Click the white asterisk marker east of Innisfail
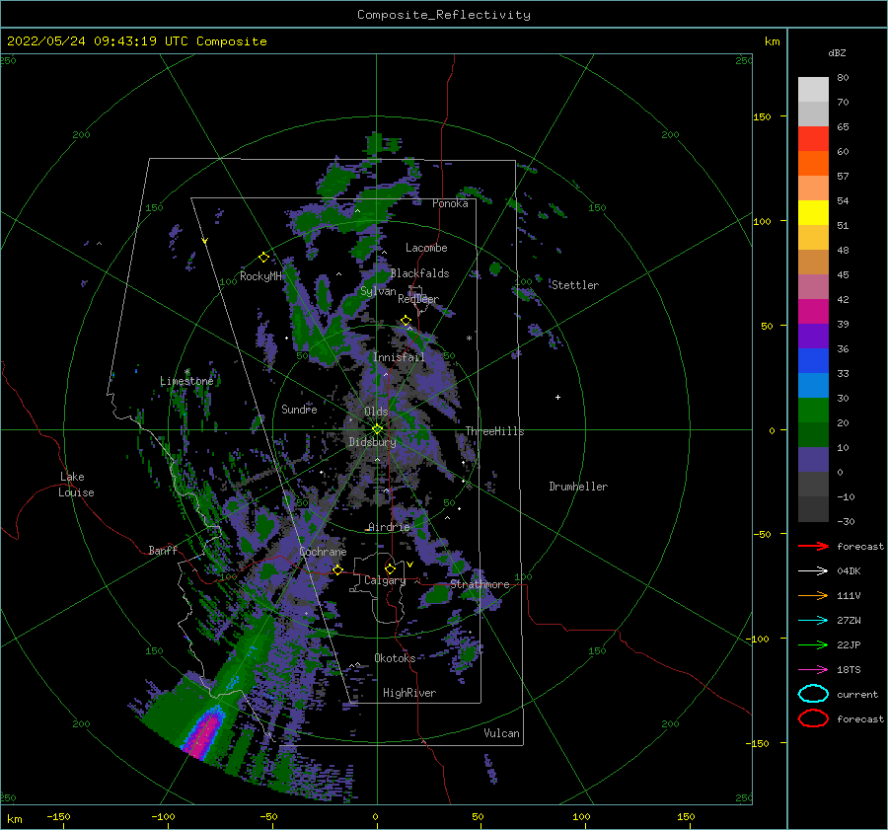Viewport: 888px width, 830px height. (x=469, y=339)
